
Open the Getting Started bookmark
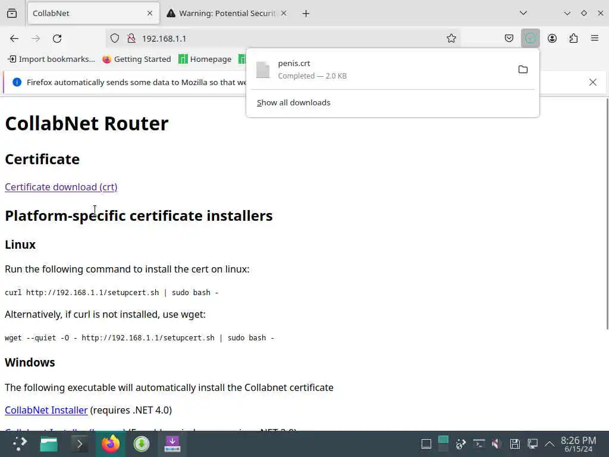(x=137, y=59)
